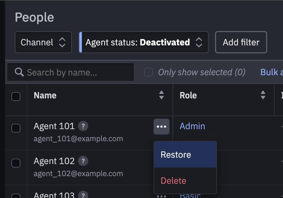Screen dimensions: 283x198
Task: Select the Agent 103 row checkbox
Action: (x=16, y=196)
